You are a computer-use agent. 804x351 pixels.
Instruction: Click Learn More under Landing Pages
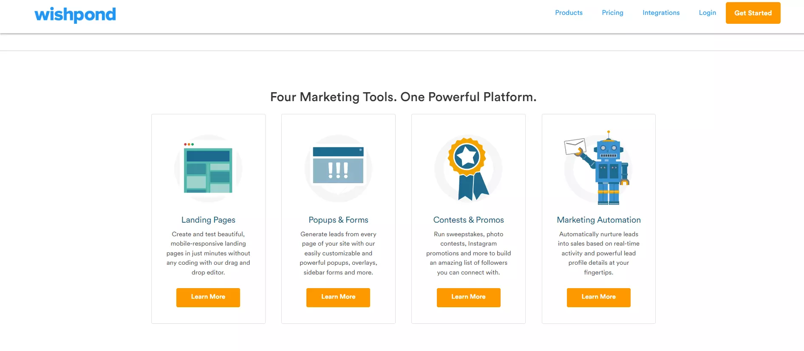(x=208, y=297)
